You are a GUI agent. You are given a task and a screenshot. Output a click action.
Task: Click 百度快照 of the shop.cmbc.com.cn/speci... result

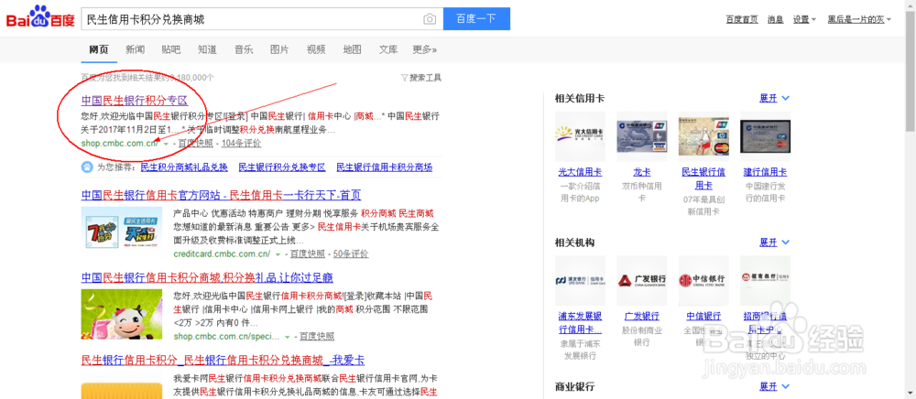coord(317,337)
